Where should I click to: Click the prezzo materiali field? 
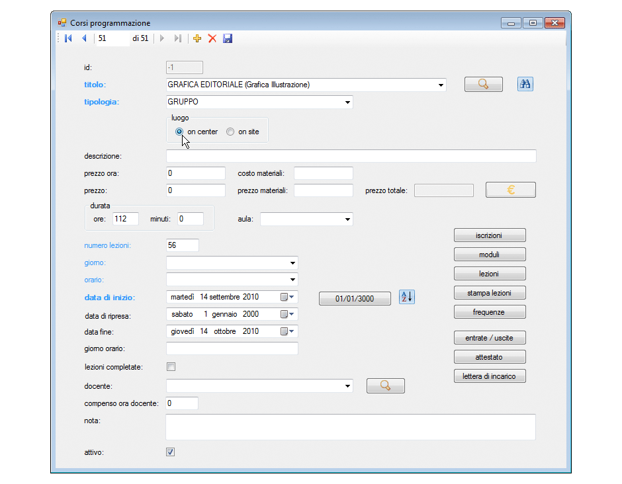click(x=324, y=190)
